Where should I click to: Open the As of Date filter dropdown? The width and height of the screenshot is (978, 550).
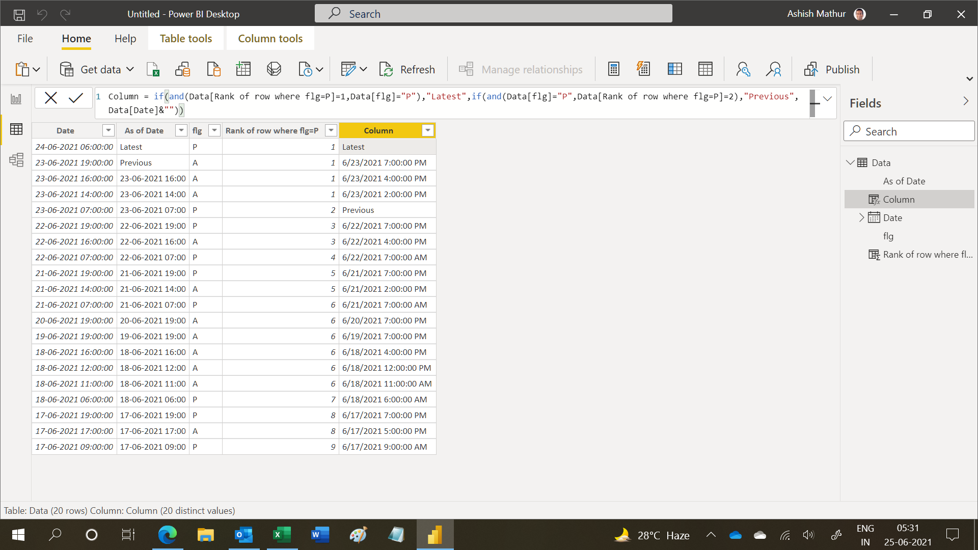pos(181,131)
